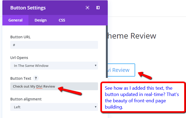This screenshot has height=118, width=186.
Task: Click the expand-to-fullscreen modal icon
Action: click(x=87, y=8)
